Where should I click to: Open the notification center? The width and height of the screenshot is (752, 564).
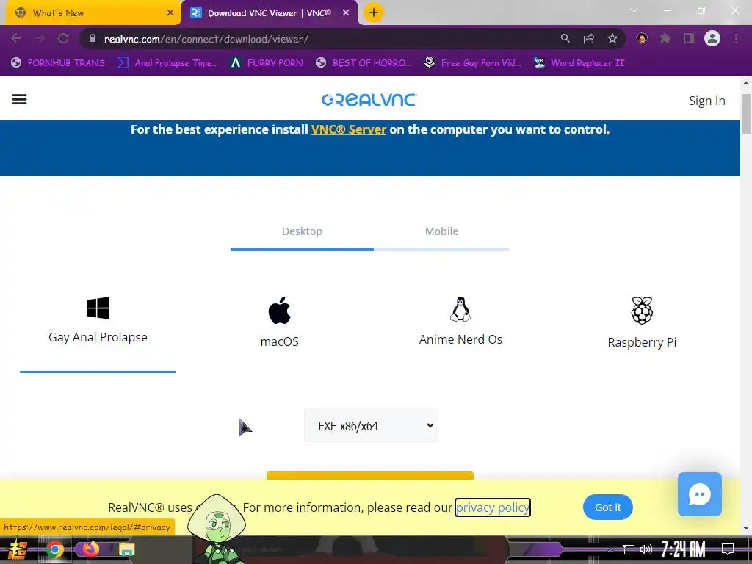[728, 549]
